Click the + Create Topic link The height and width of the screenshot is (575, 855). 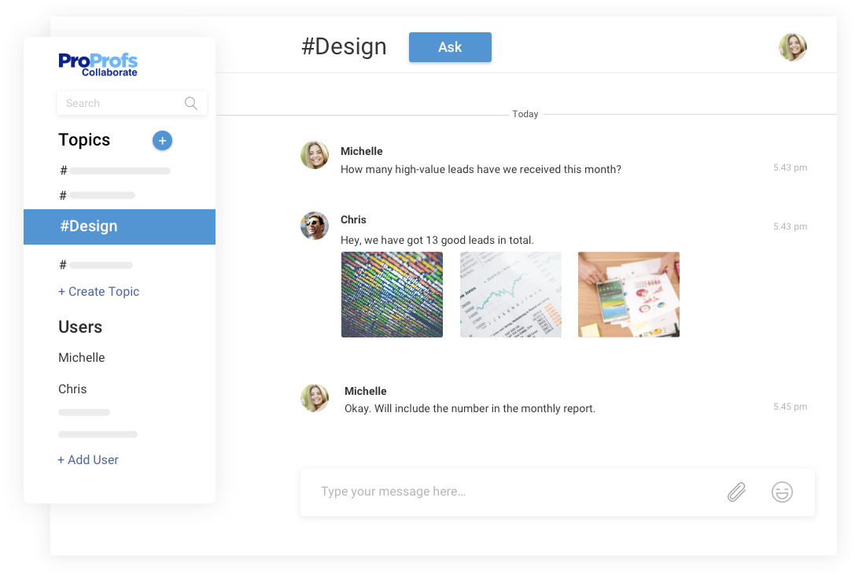(x=99, y=292)
